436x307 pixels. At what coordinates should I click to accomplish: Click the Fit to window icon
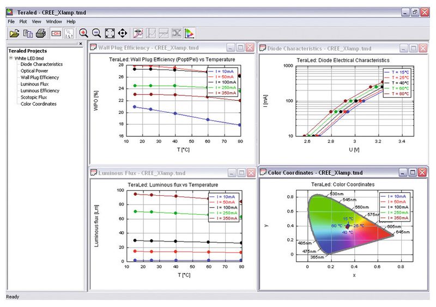tap(110, 33)
